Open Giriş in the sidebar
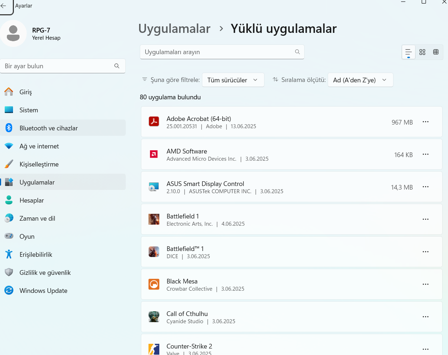Viewport: 448px width, 355px height. tap(63, 92)
